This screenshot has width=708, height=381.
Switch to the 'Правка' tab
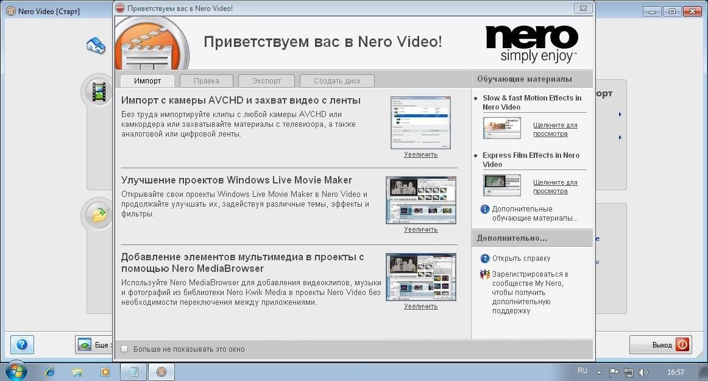point(207,80)
